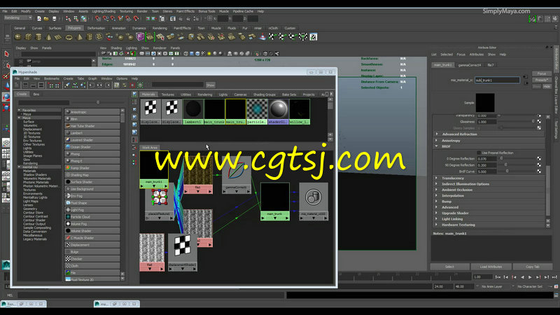Click the Copy Tab button
This screenshot has width=560, height=315.
pyautogui.click(x=533, y=267)
